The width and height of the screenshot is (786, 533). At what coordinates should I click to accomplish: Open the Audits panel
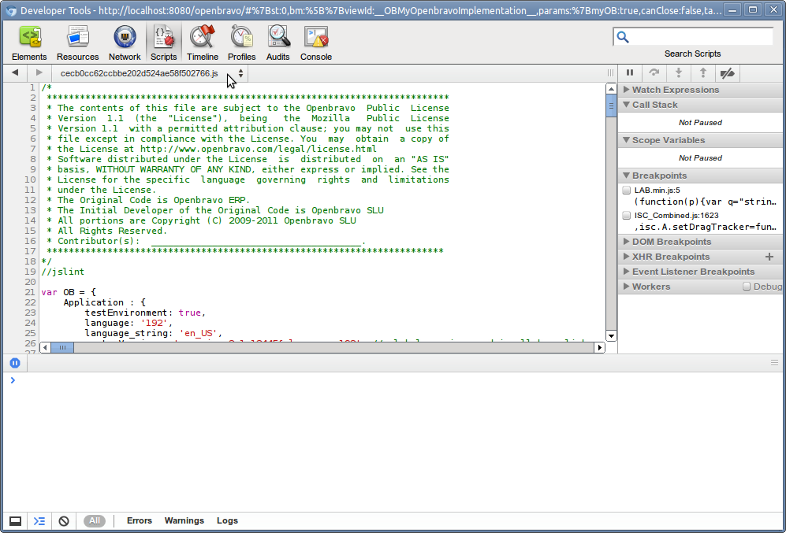pyautogui.click(x=278, y=43)
